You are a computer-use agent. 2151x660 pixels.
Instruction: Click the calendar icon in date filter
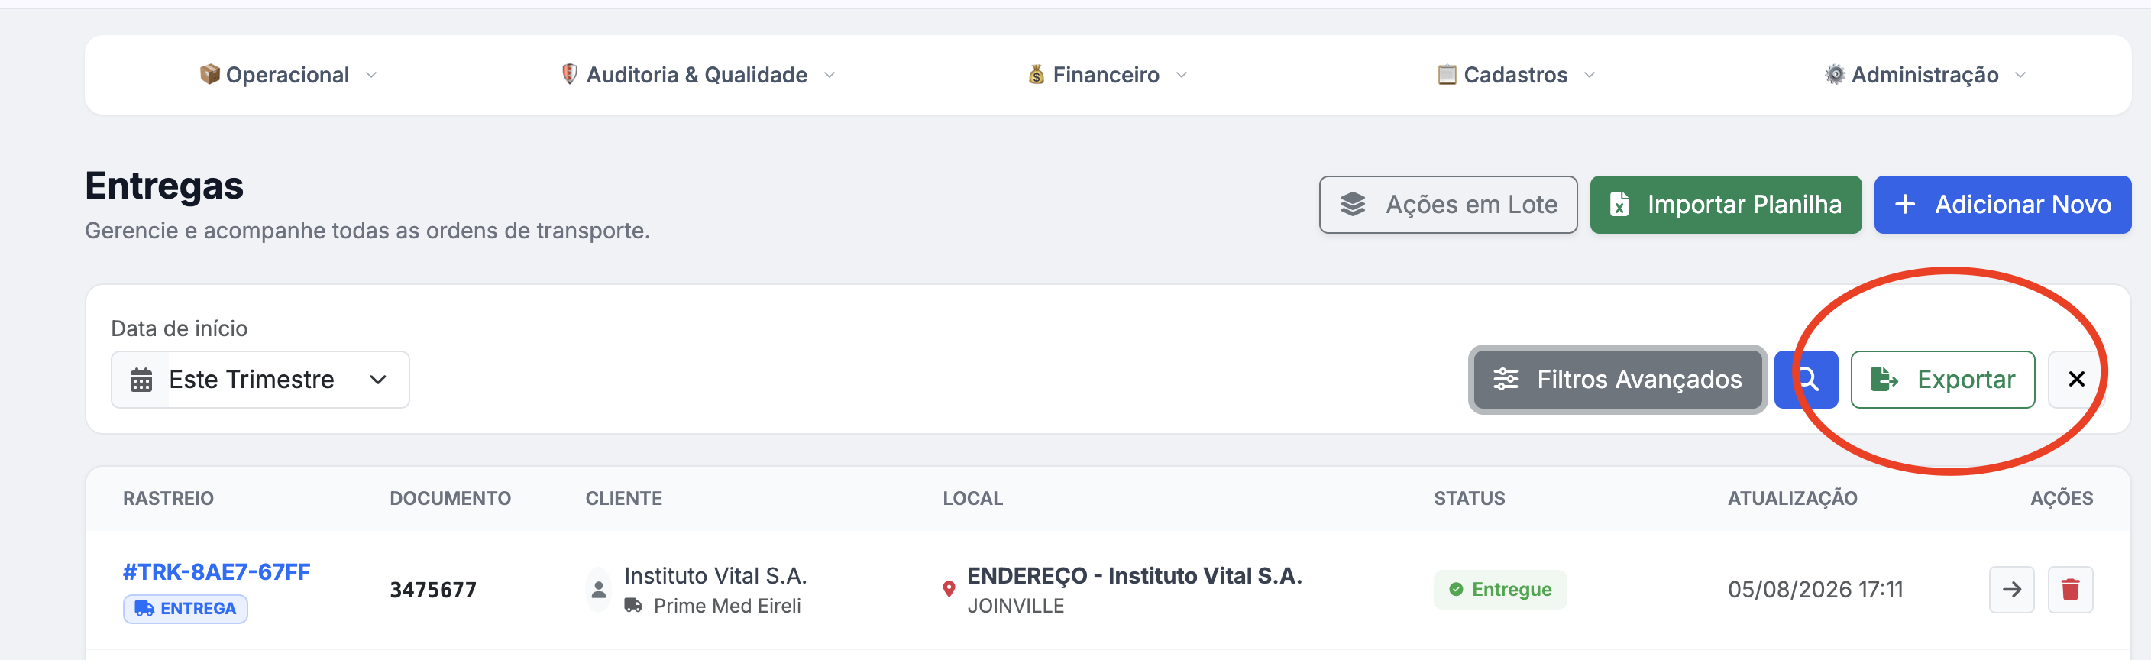141,380
